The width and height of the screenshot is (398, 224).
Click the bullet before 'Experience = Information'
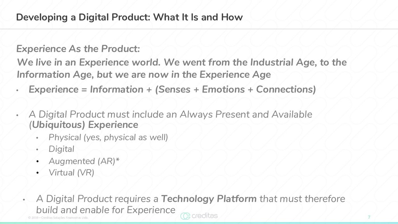click(17, 90)
